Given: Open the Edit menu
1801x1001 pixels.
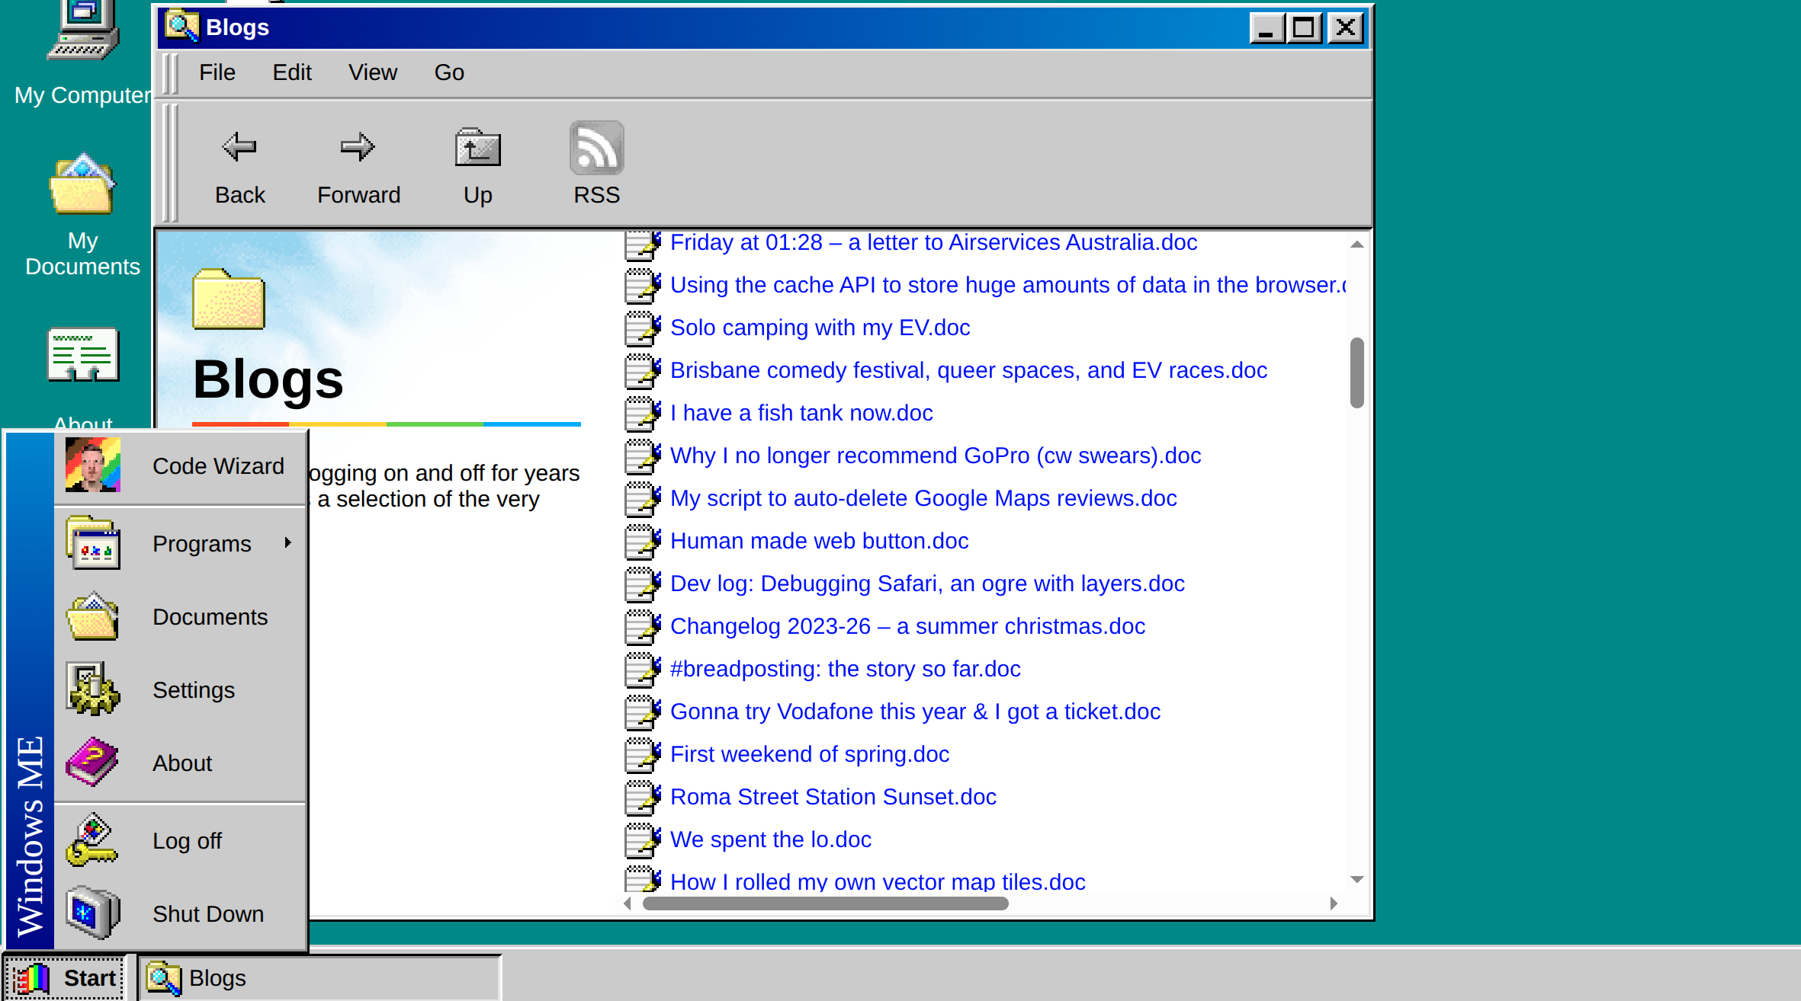Looking at the screenshot, I should (292, 72).
